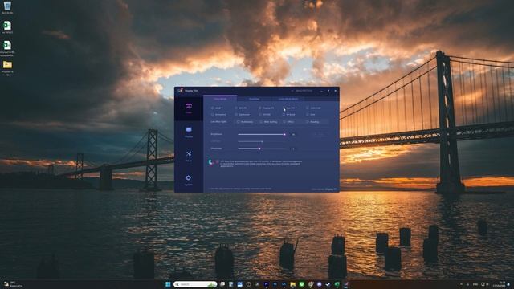The height and width of the screenshot is (289, 514).
Task: Open the Tools section in the sidebar
Action: click(189, 156)
